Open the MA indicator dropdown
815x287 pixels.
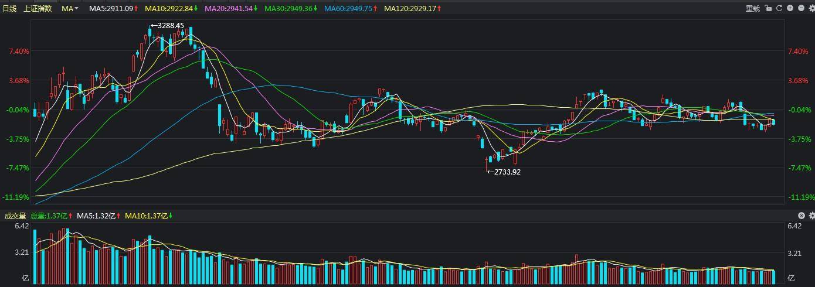click(x=70, y=8)
